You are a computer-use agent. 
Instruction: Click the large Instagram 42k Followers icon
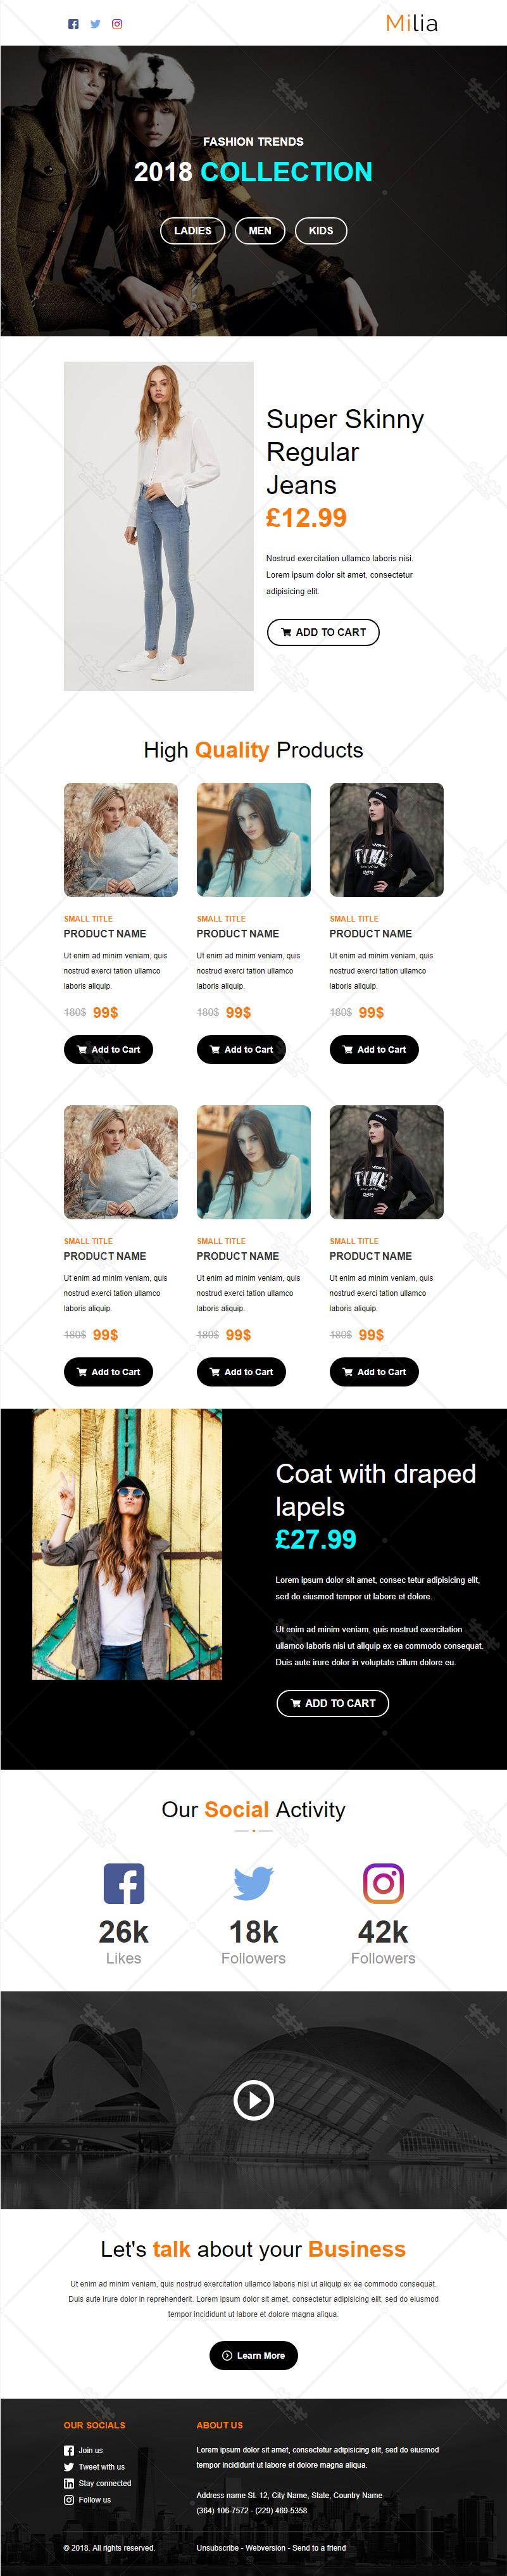pyautogui.click(x=383, y=1884)
